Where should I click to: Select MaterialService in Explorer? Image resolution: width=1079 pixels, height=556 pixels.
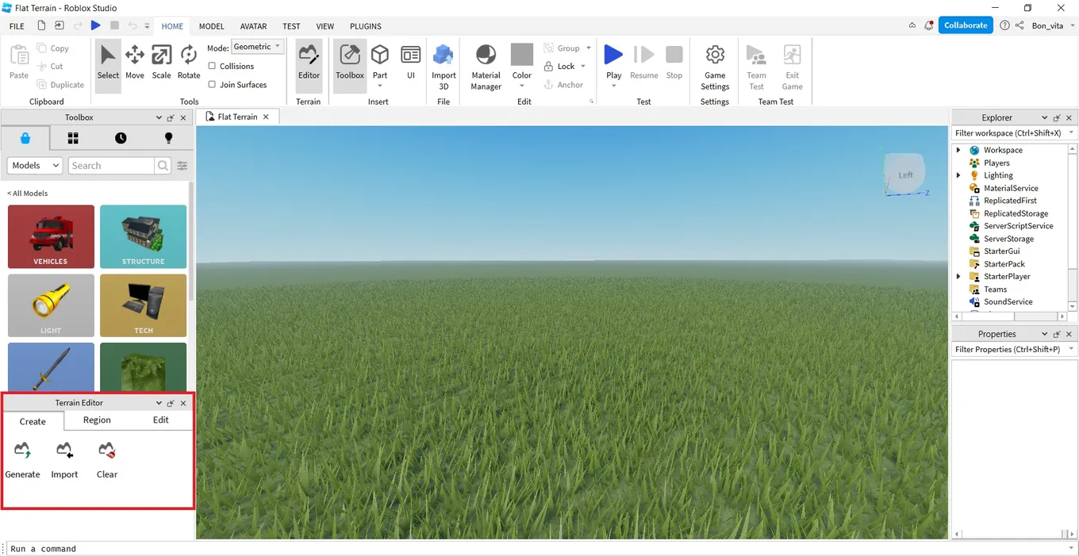tap(1011, 188)
